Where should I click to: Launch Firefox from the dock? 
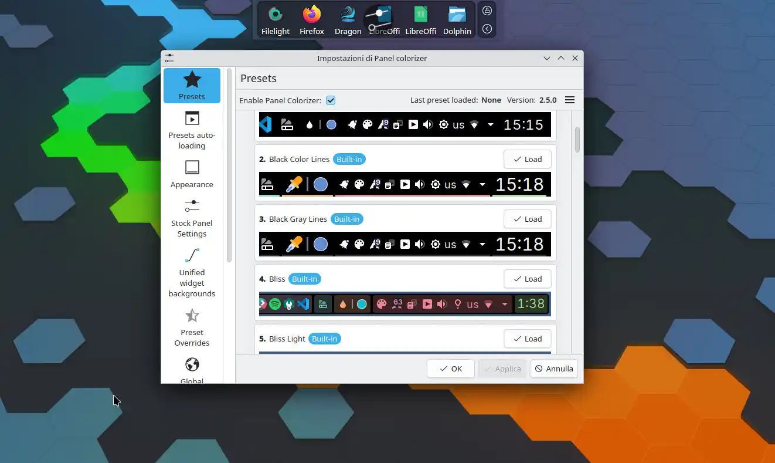[311, 18]
